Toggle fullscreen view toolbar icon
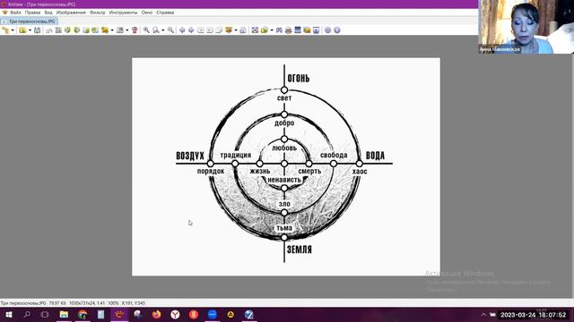The width and height of the screenshot is (574, 322). point(255,30)
